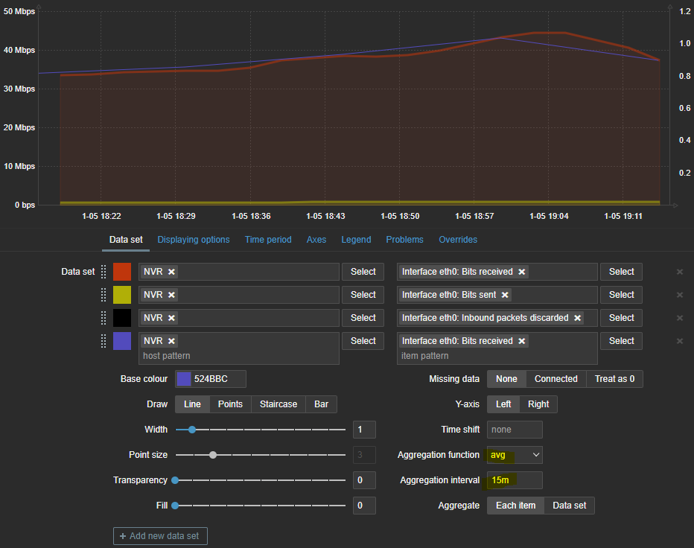The height and width of the screenshot is (548, 694).
Task: Expand the red data set color swatch
Action: 122,272
